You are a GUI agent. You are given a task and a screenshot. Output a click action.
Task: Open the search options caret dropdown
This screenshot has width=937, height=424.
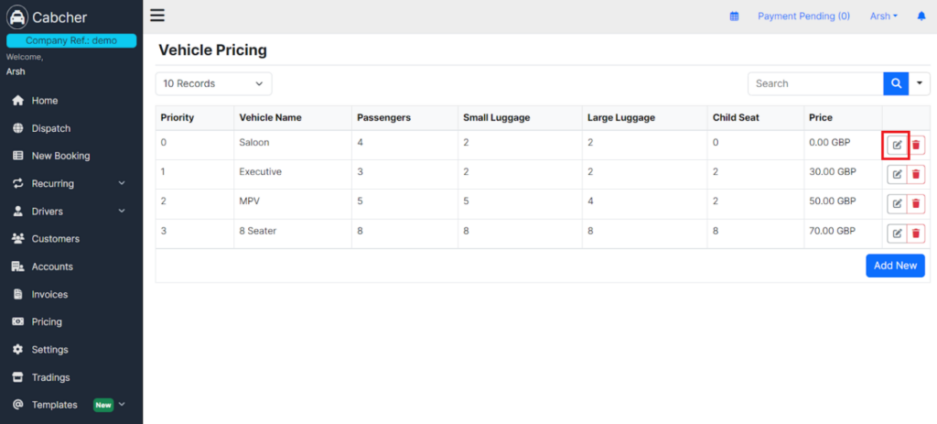[920, 83]
